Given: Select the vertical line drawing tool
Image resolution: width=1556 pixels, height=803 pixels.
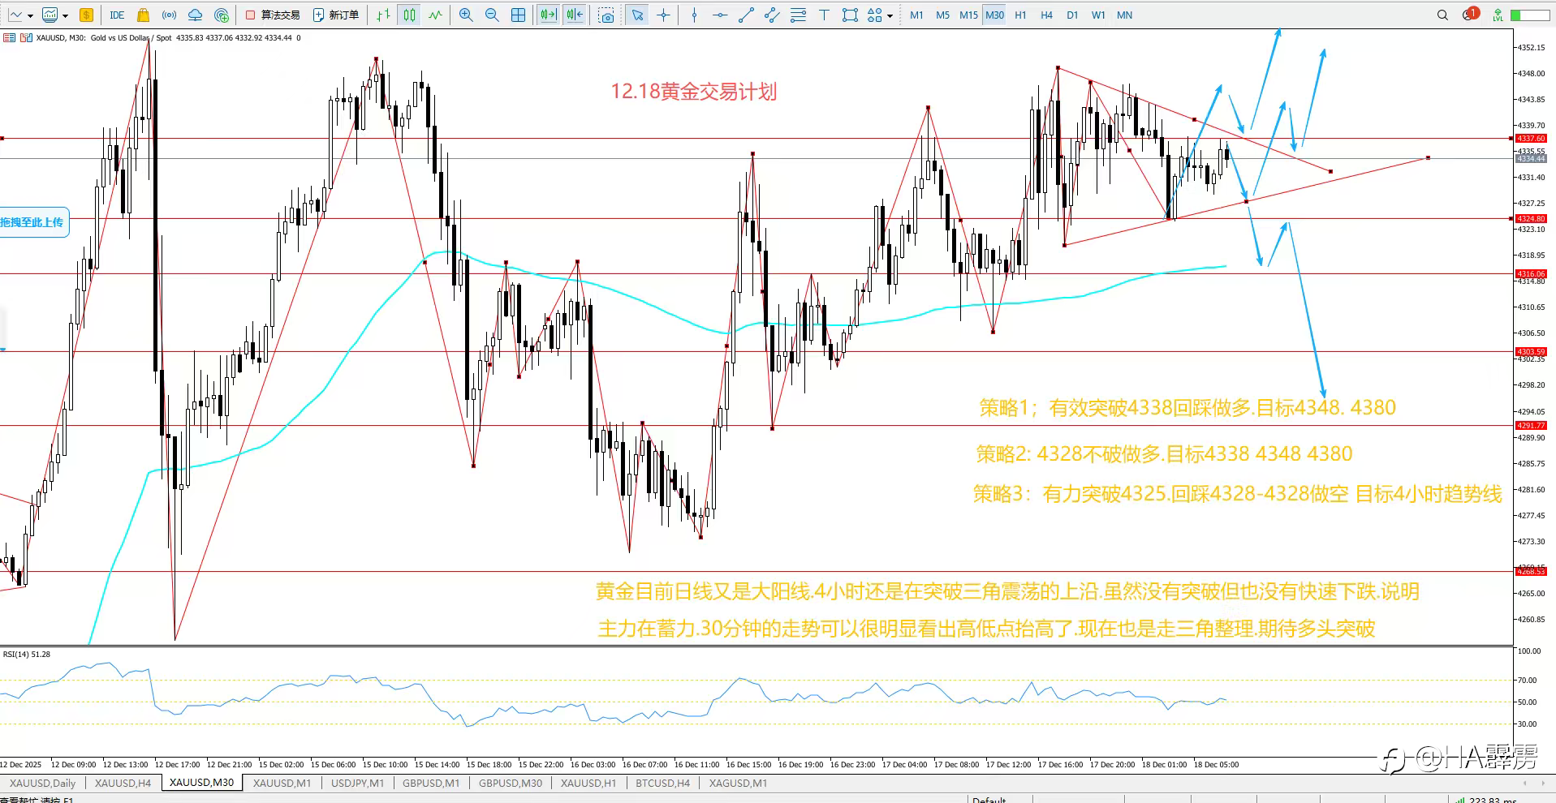Looking at the screenshot, I should point(694,15).
